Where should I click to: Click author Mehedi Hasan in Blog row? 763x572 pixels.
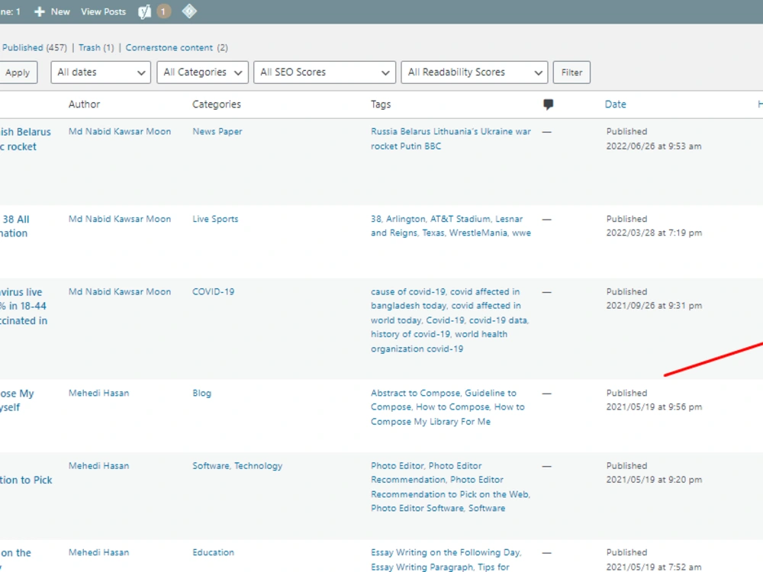pyautogui.click(x=98, y=393)
